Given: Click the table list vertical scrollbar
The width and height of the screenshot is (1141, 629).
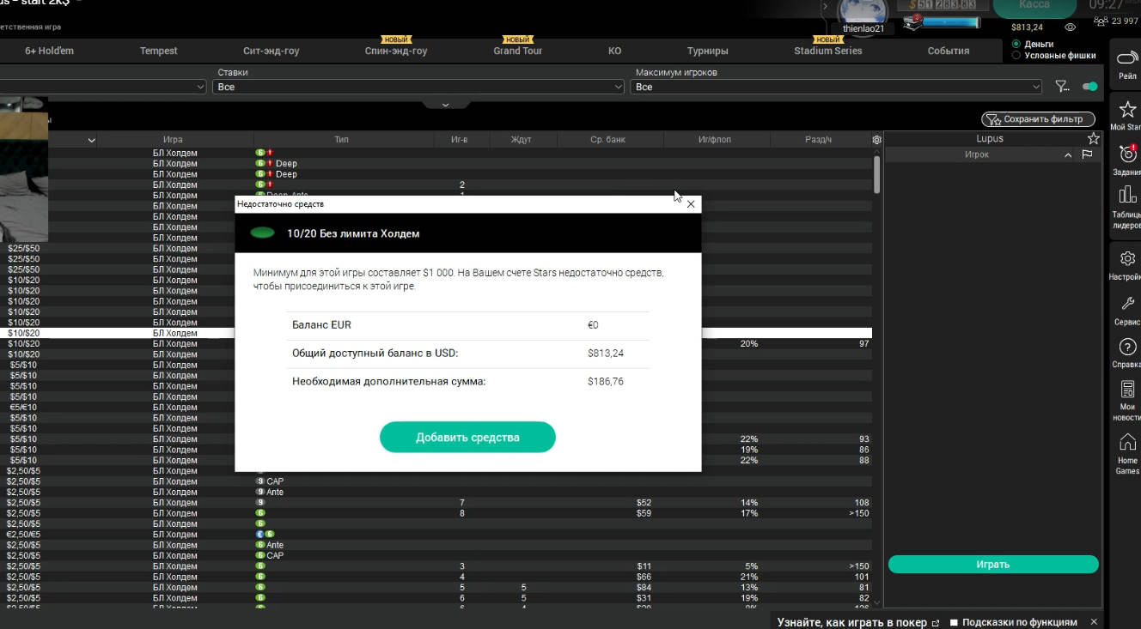Looking at the screenshot, I should [876, 173].
